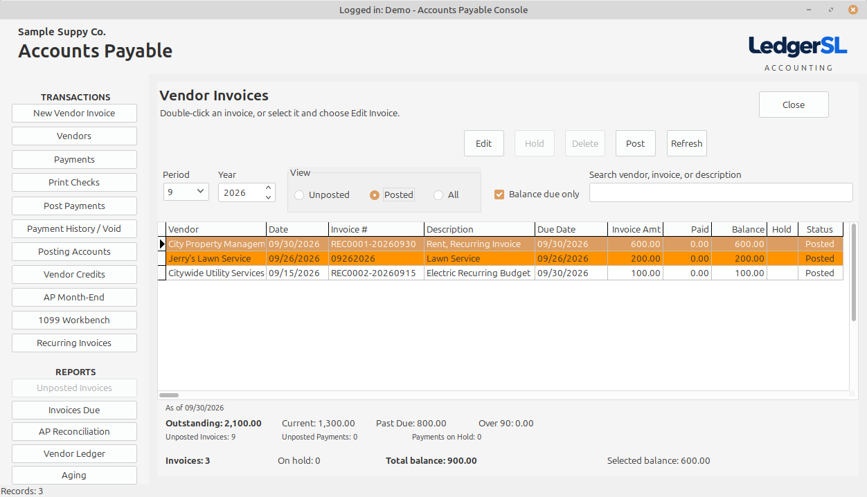
Task: Click invoice number REC0001-20260930
Action: (x=376, y=244)
